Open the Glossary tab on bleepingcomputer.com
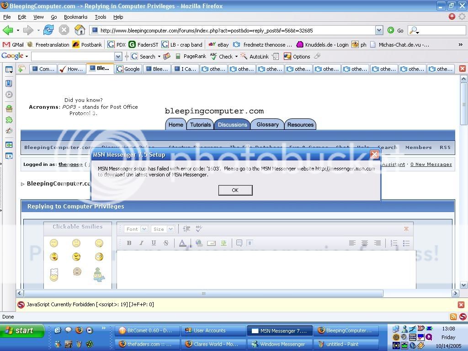This screenshot has height=351, width=468. coord(267,124)
